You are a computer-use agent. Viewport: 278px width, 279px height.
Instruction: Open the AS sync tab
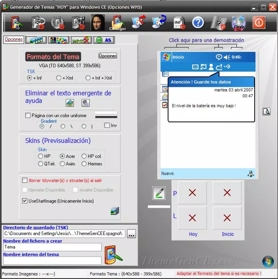[104, 40]
